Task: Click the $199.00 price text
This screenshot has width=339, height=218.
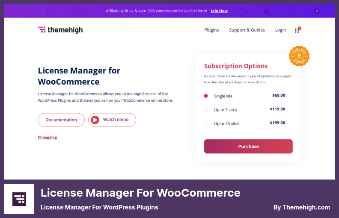Action: coord(277,123)
